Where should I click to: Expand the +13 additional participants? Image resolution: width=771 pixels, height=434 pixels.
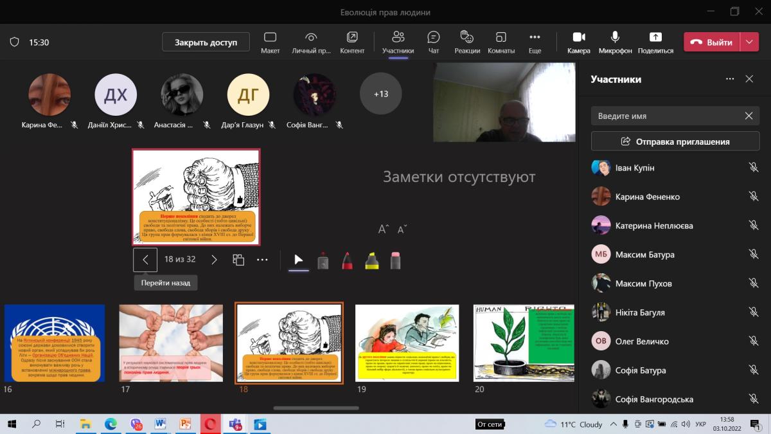pos(381,94)
